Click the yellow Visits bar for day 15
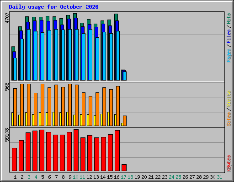This screenshot has height=182, width=234. [108, 119]
